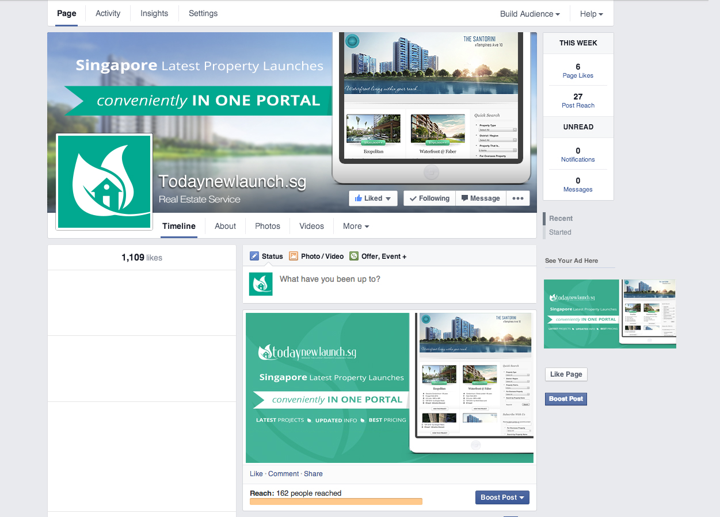The width and height of the screenshot is (720, 517).
Task: Click the thumbs-up icon on Liked
Action: (359, 198)
